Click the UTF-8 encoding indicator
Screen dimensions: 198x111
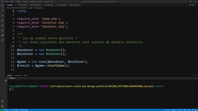click(180, 110)
